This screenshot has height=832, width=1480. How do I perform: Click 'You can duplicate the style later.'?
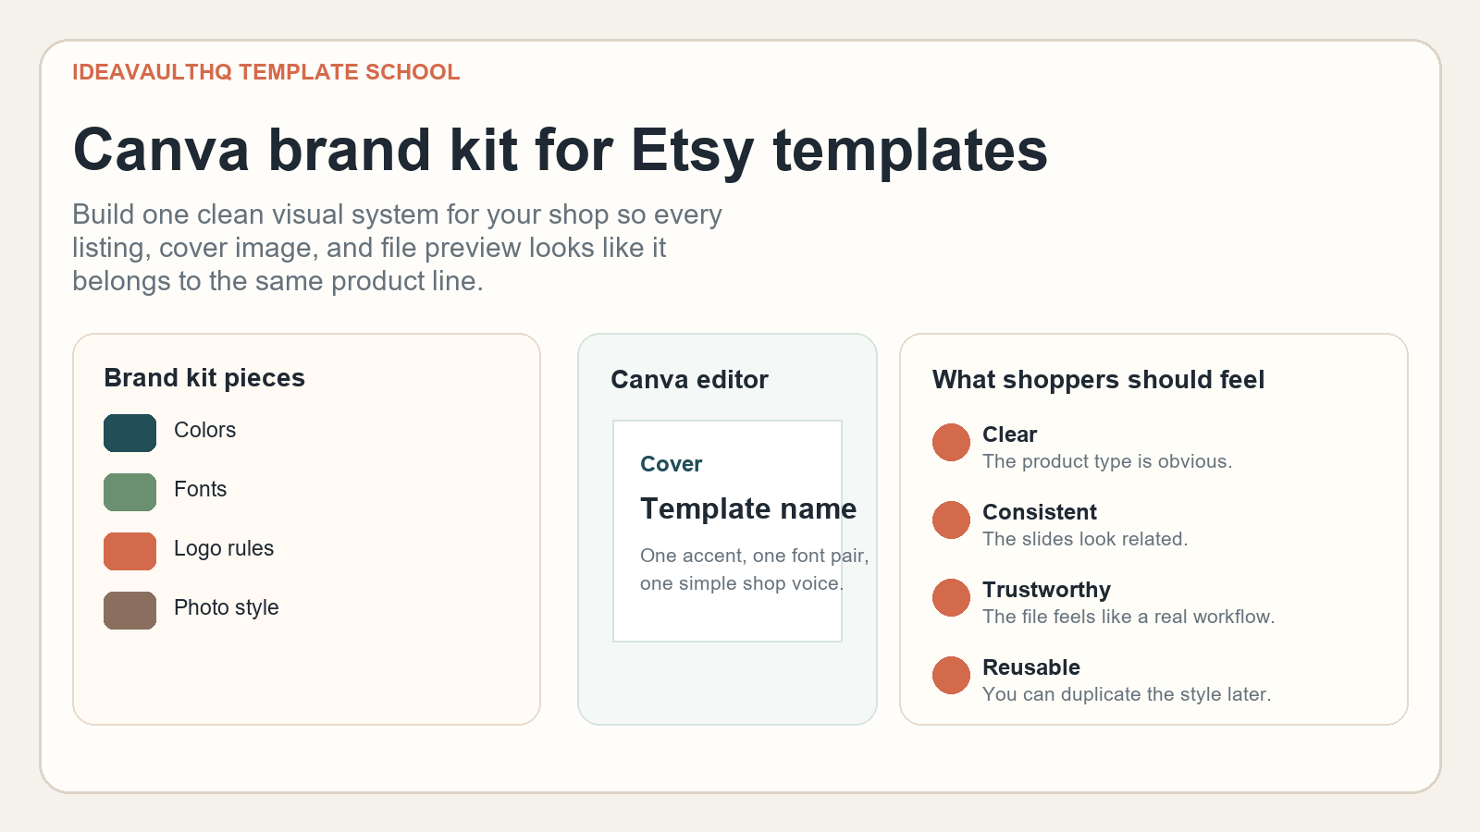coord(1127,694)
